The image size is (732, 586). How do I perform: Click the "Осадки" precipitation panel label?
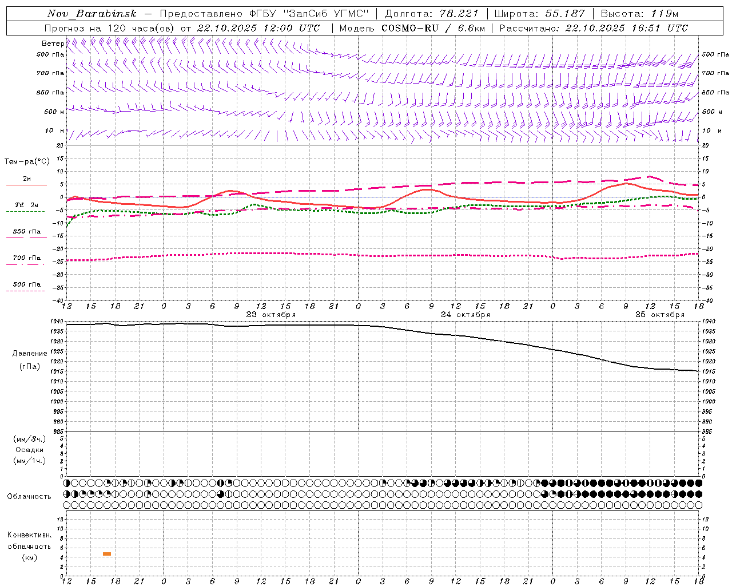coord(30,450)
